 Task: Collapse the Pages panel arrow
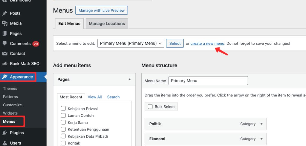[129, 79]
